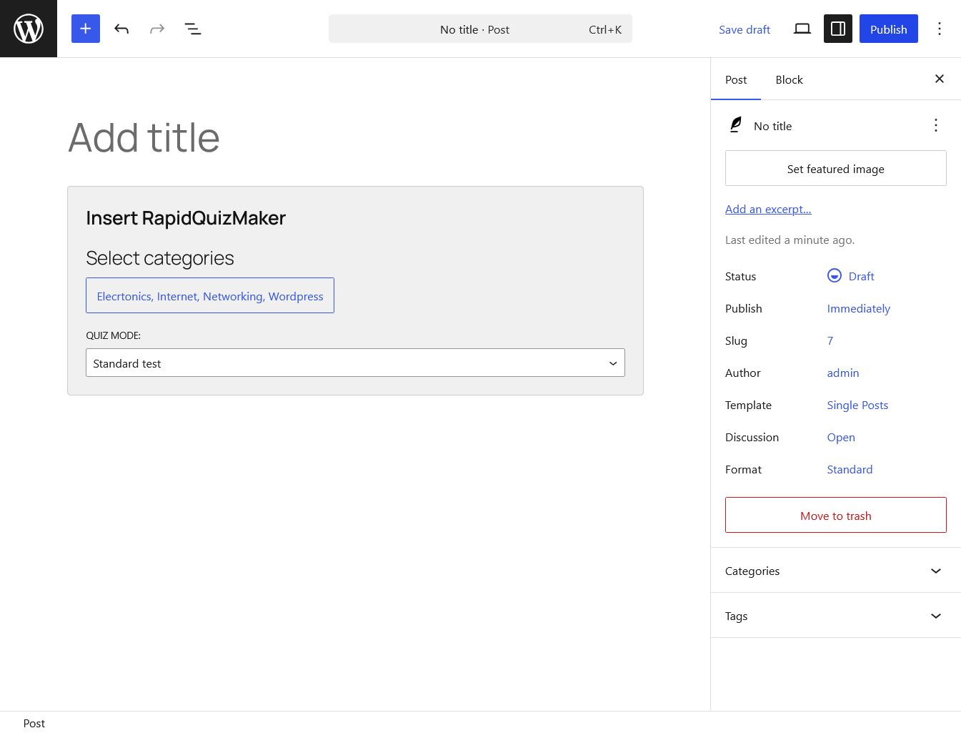Click the Post breadcrumb in footer
The height and width of the screenshot is (733, 961).
[x=34, y=723]
